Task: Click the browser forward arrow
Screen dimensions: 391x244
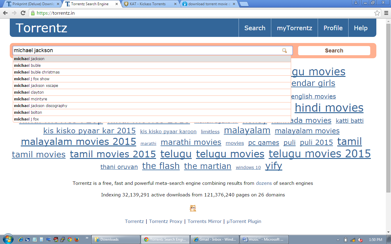Action: click(x=14, y=13)
